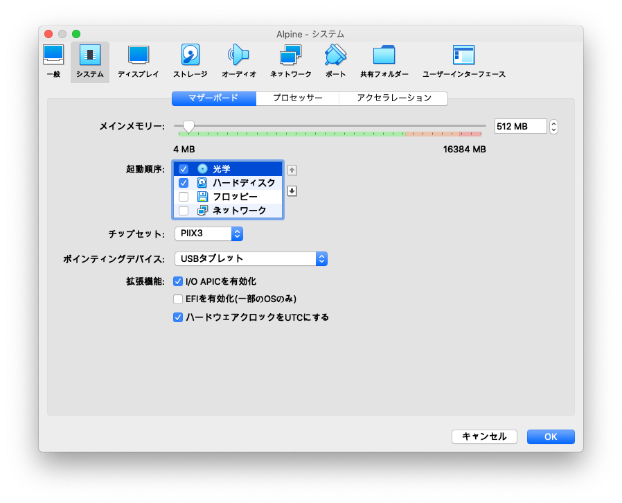The image size is (622, 503).
Task: Open the 共有フォルダー settings icon
Action: coord(384,62)
